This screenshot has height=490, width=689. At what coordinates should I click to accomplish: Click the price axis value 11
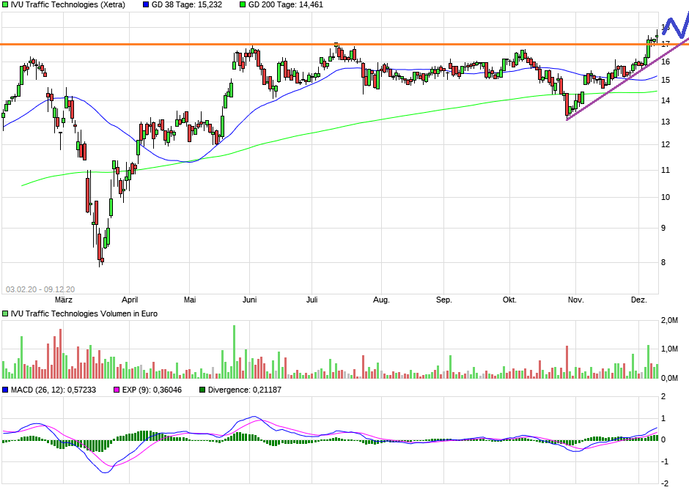pos(666,170)
